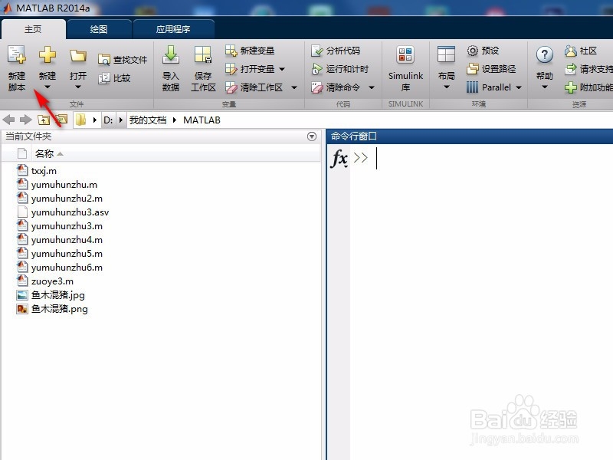This screenshot has height=460, width=613.
Task: Select file yumuhunzhu3.m
Action: coord(67,225)
